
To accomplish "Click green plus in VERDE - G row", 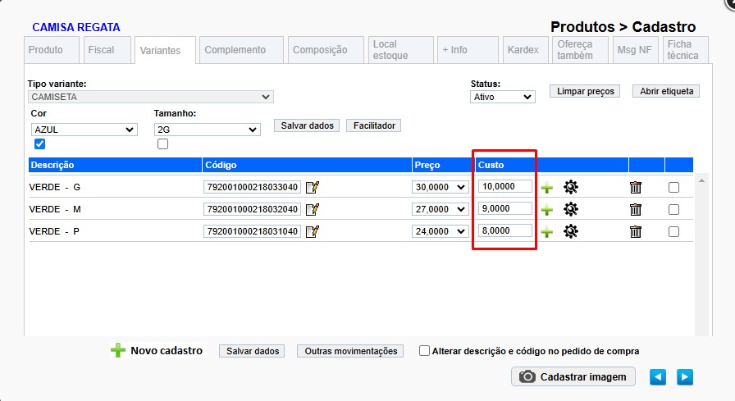I will (x=546, y=188).
